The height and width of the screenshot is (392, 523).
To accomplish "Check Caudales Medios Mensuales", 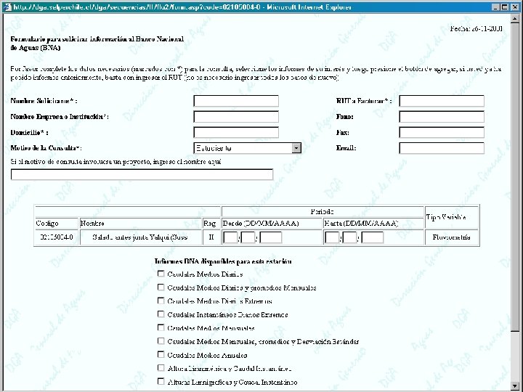I will [x=161, y=327].
